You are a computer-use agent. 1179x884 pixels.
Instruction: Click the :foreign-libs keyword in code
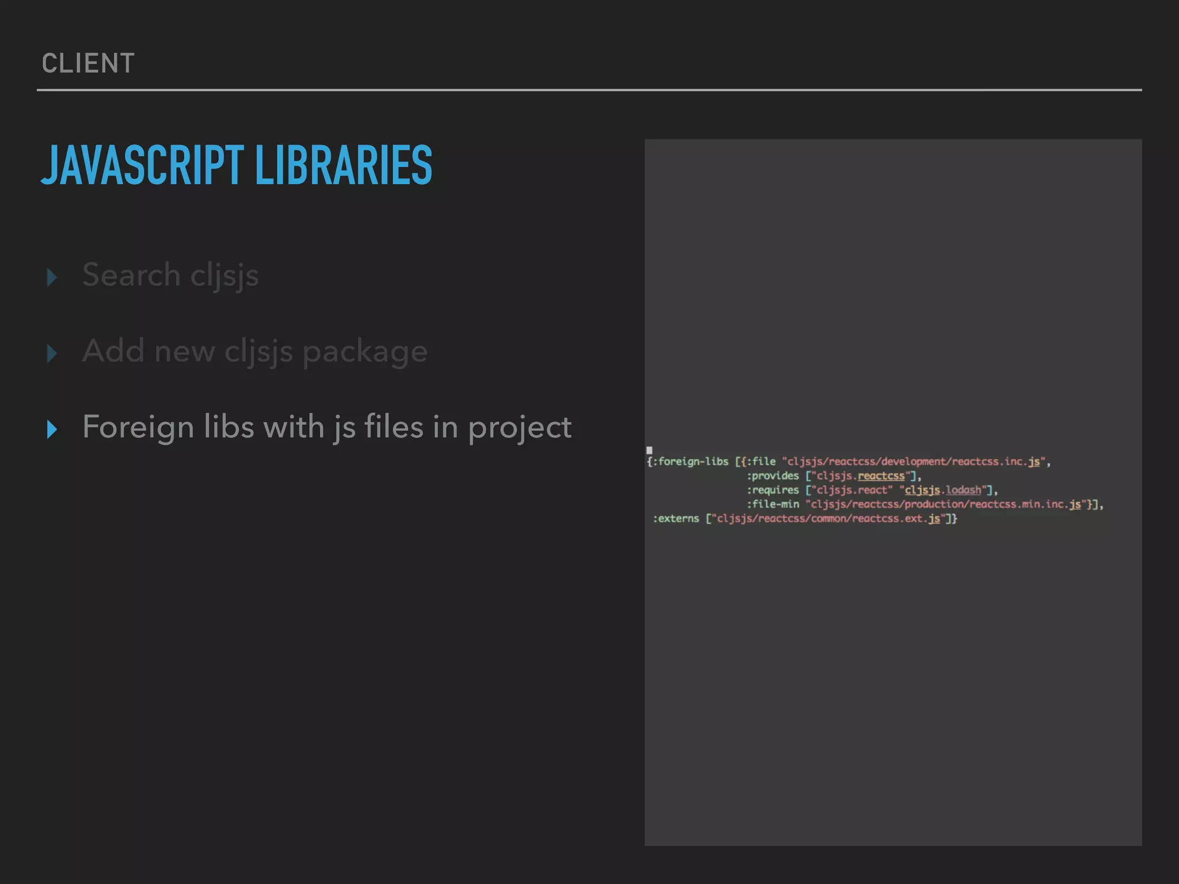(x=690, y=462)
